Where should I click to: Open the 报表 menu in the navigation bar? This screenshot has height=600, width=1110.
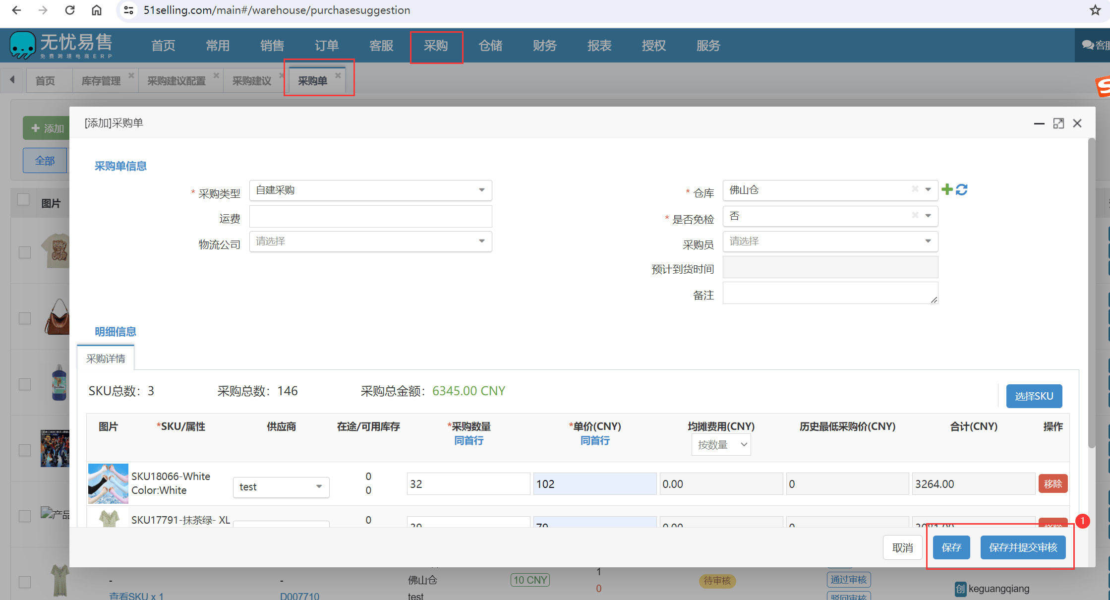tap(599, 46)
